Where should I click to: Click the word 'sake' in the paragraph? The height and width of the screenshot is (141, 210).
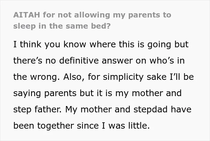point(157,77)
